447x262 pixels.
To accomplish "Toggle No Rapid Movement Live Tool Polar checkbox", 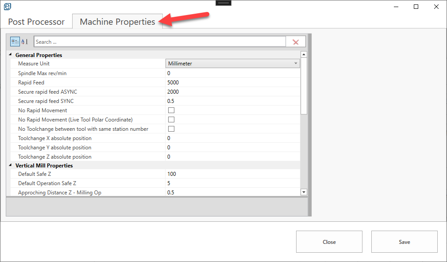I will [x=171, y=120].
